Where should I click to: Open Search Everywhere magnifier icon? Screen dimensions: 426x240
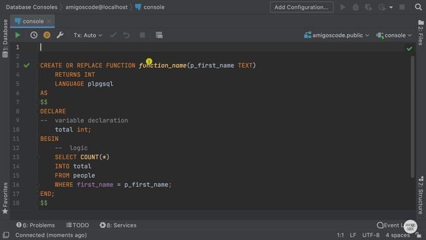[419, 7]
